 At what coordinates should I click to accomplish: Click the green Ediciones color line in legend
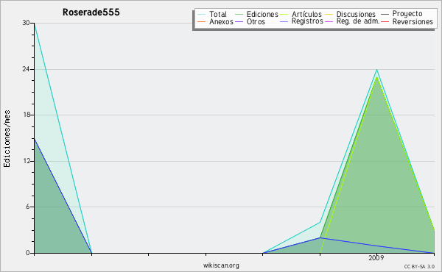[239, 15]
